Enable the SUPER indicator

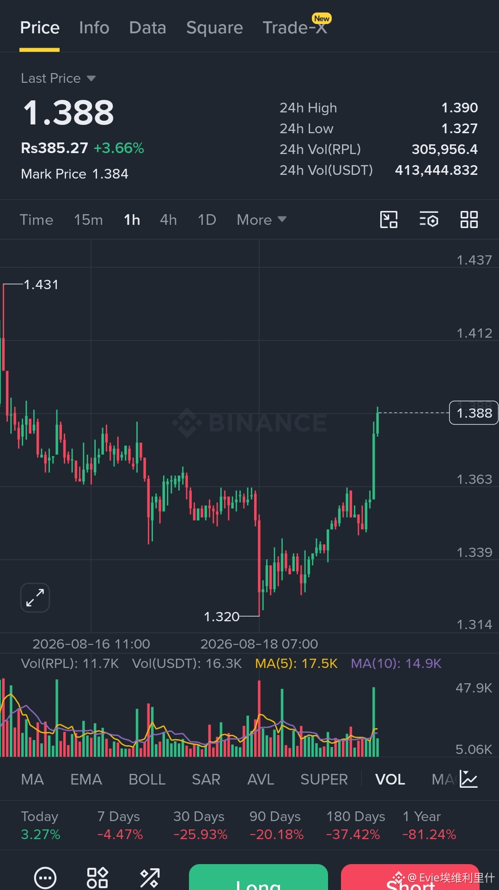[324, 779]
